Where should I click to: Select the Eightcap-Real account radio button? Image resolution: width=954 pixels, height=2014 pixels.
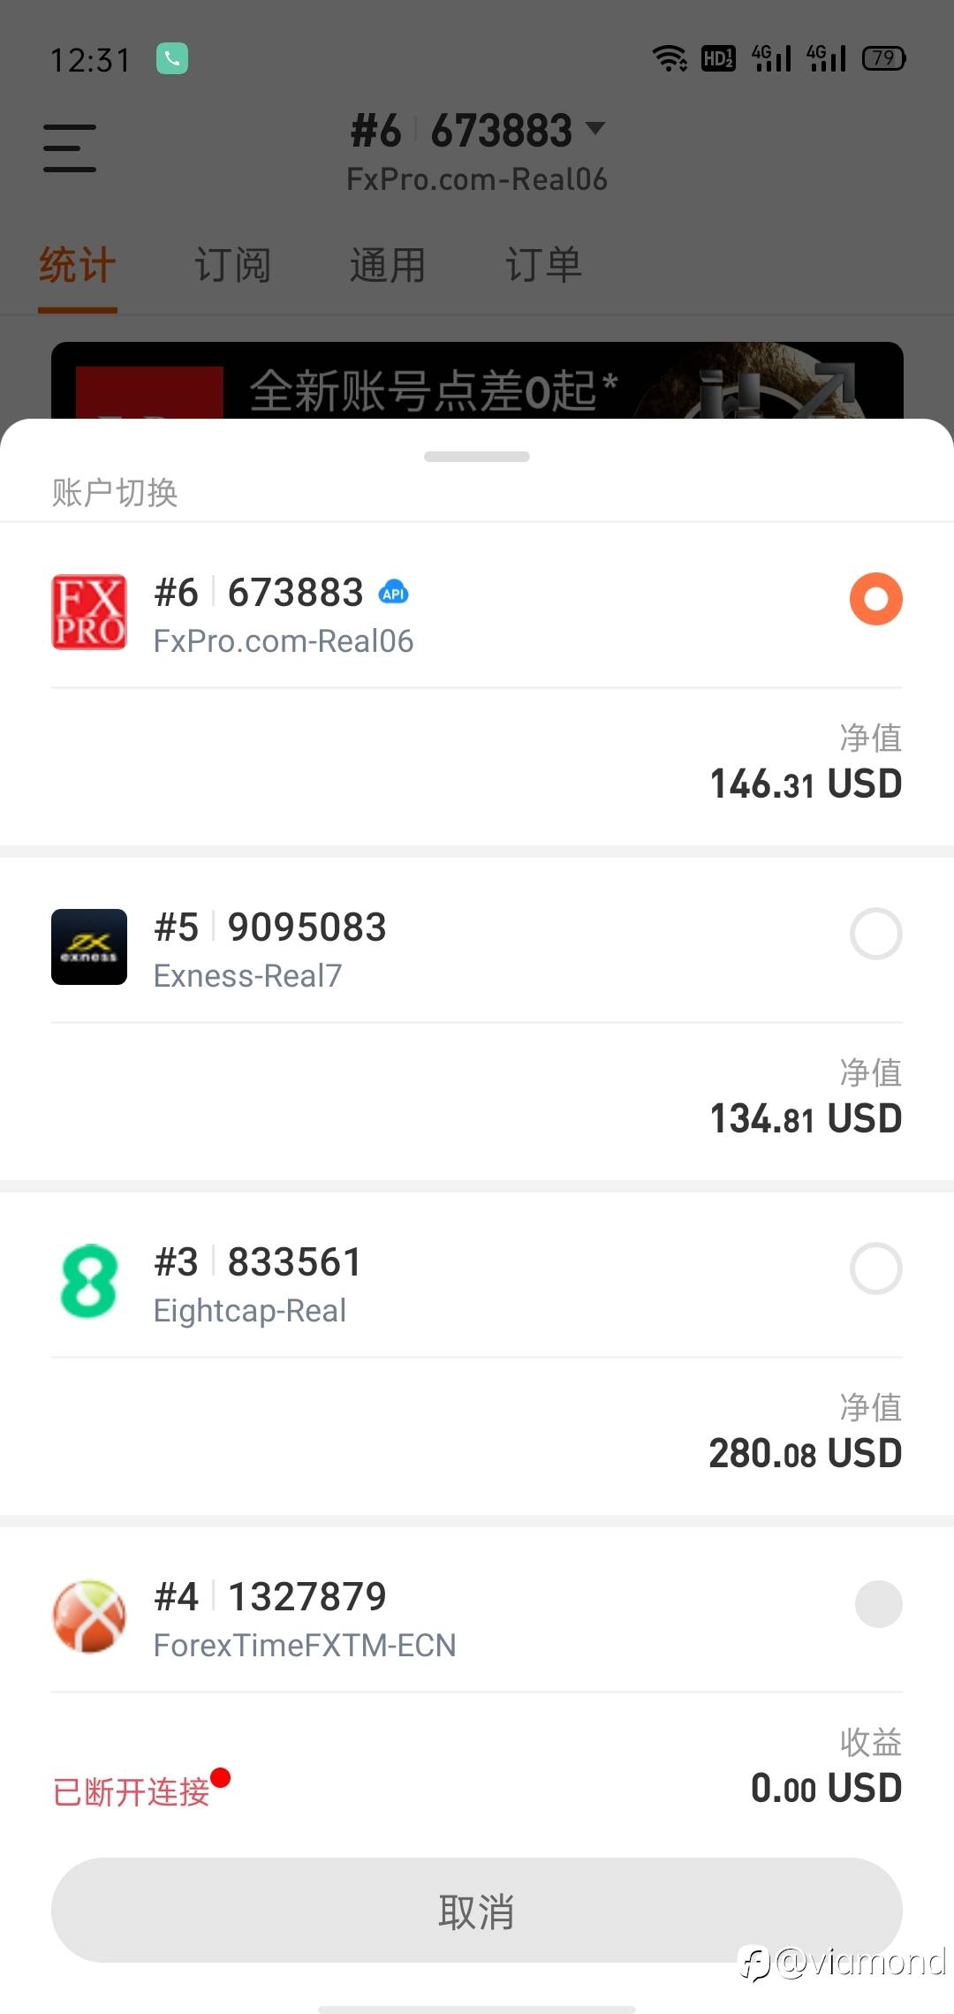(875, 1268)
